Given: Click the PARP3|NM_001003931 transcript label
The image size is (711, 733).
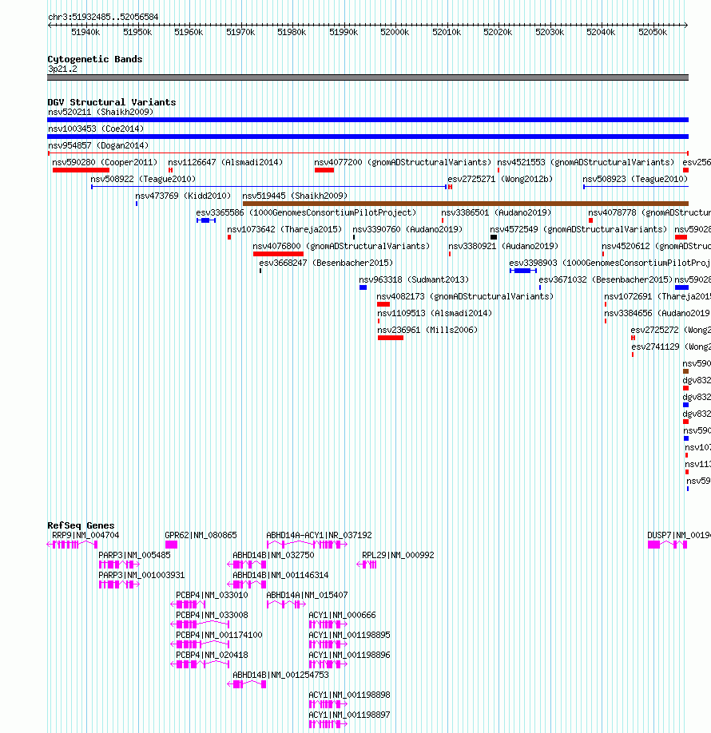Looking at the screenshot, I should pyautogui.click(x=141, y=576).
